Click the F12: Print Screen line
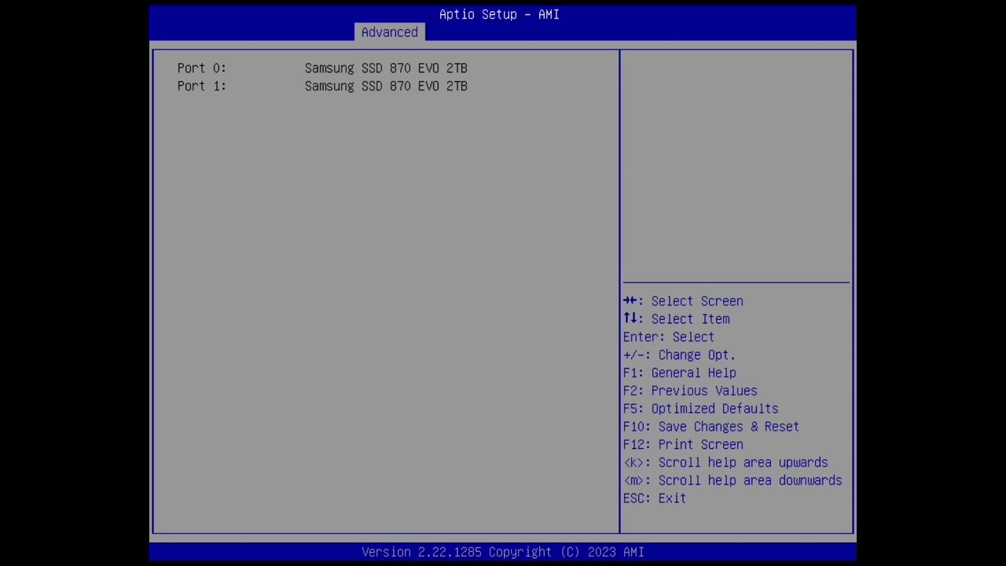 (683, 445)
